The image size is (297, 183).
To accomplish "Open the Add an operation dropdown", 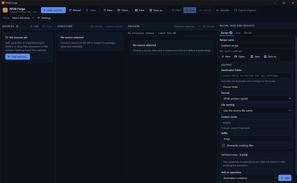I will (249, 178).
